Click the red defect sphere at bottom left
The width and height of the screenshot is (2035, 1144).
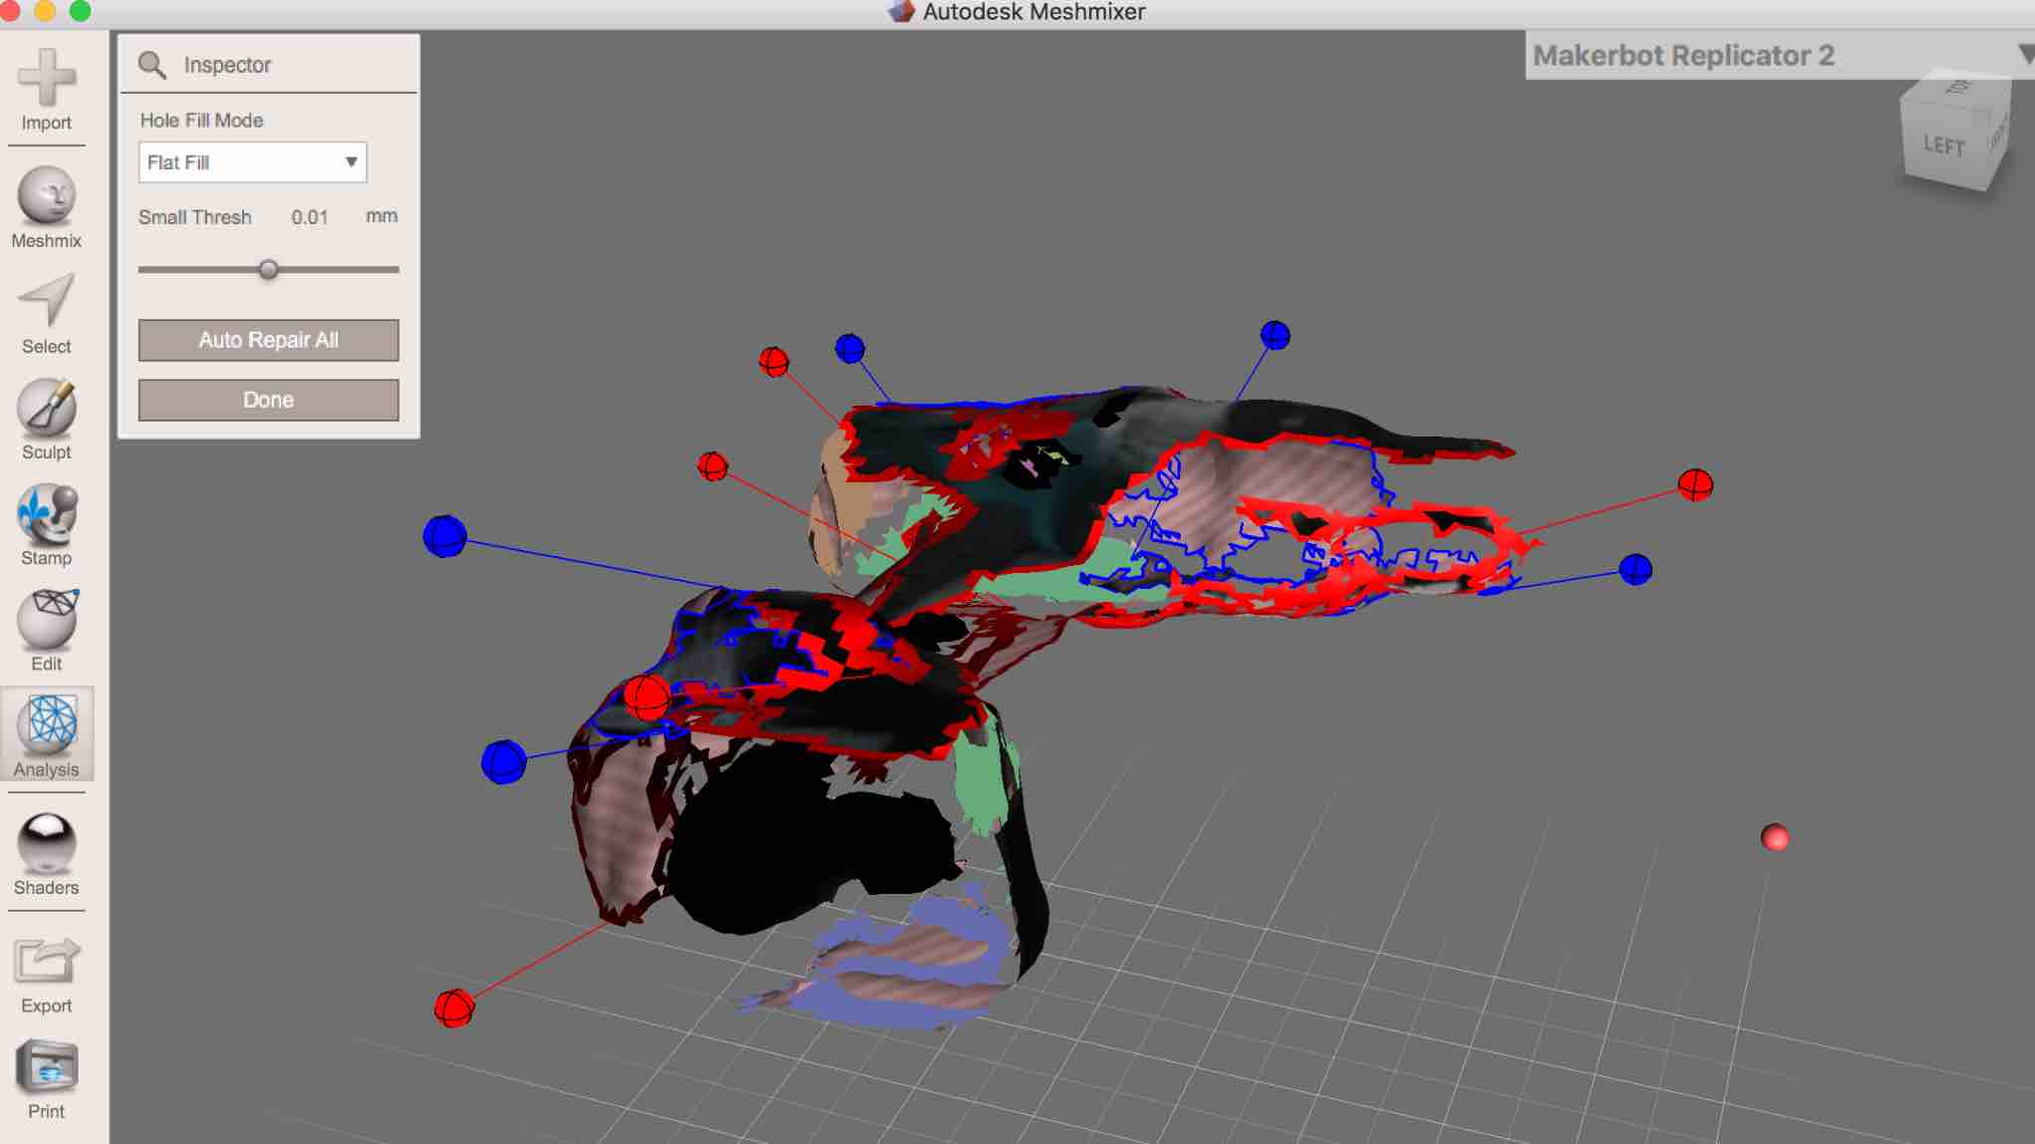click(454, 1007)
